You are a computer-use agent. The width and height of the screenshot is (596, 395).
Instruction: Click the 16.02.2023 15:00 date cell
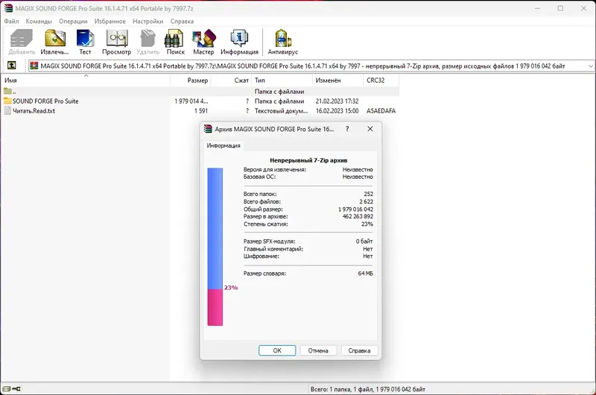[x=337, y=110]
